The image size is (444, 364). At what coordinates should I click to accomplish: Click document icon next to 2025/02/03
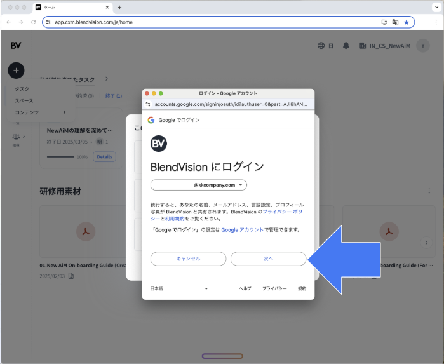tap(71, 276)
